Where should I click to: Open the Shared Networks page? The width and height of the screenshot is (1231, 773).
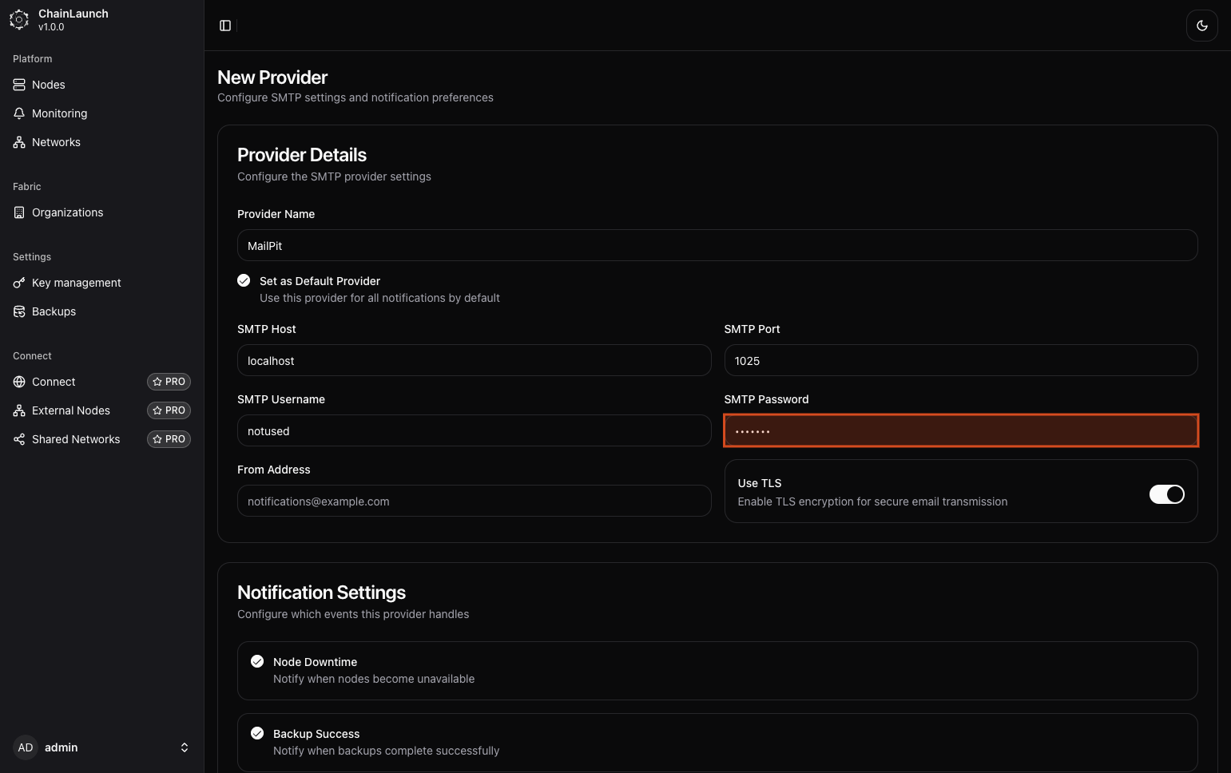[x=76, y=439]
